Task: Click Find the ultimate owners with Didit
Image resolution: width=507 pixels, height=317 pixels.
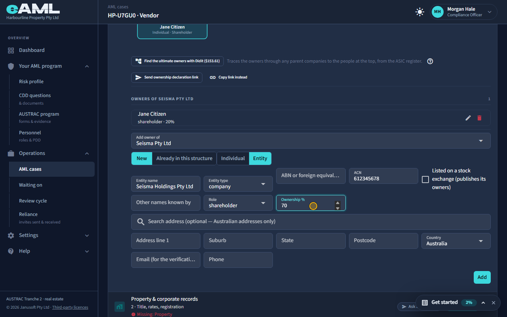Action: tap(177, 61)
